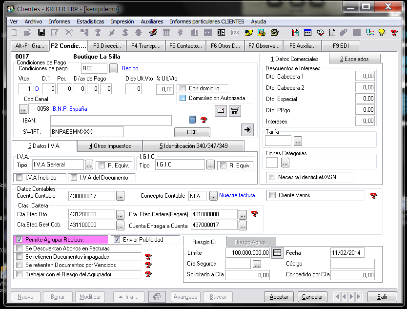Image resolution: width=407 pixels, height=309 pixels.
Task: Open lookup for Cuenta Contable 430000017
Action: point(120,196)
